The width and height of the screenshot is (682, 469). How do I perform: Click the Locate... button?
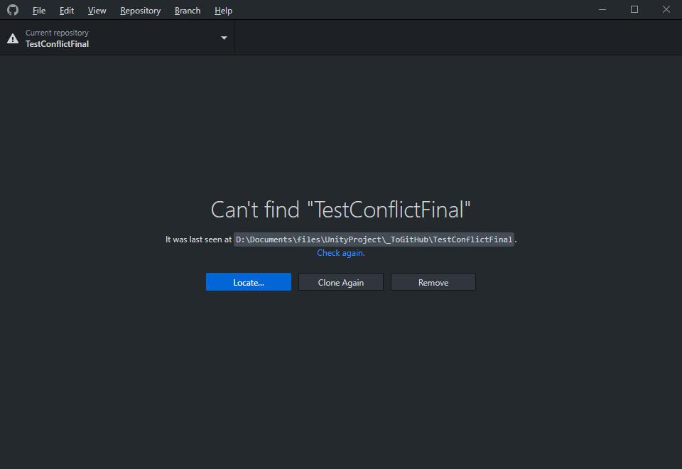click(x=249, y=282)
